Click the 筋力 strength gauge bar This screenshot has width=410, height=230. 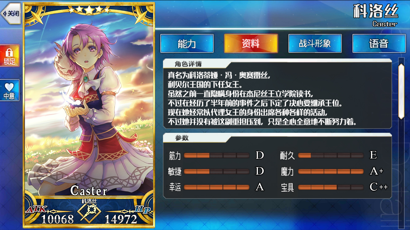217,155
